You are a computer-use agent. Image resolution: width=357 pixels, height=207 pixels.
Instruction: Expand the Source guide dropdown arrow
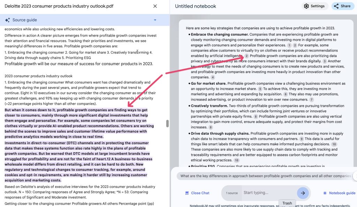(155, 20)
